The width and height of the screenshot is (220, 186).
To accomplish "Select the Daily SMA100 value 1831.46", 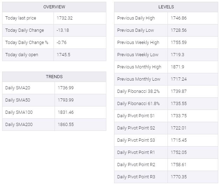I will (66, 112).
